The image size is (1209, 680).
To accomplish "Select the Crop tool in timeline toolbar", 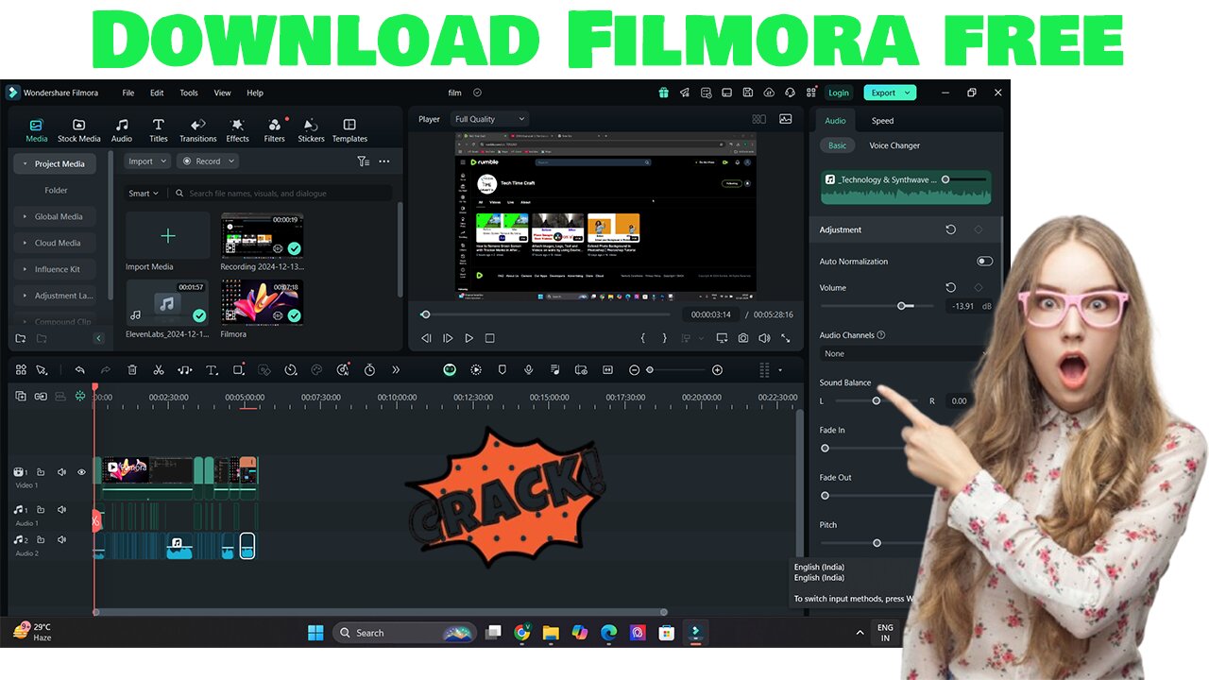I will pyautogui.click(x=239, y=370).
